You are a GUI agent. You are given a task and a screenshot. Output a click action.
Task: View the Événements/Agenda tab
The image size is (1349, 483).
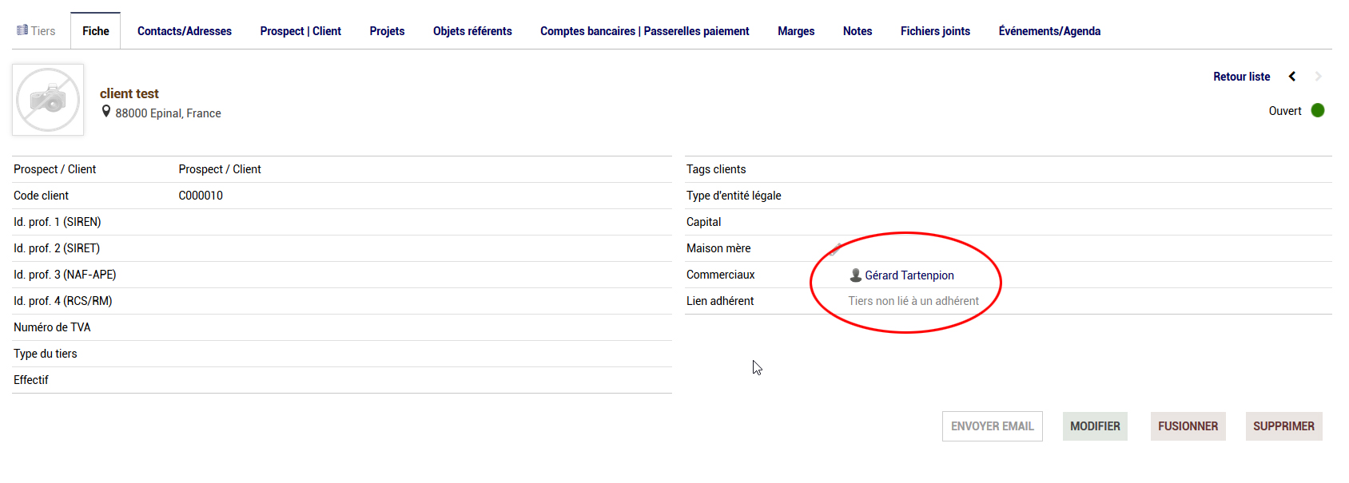tap(1049, 31)
